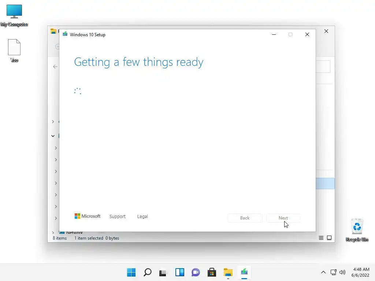Expand the Network tree node

53,232
